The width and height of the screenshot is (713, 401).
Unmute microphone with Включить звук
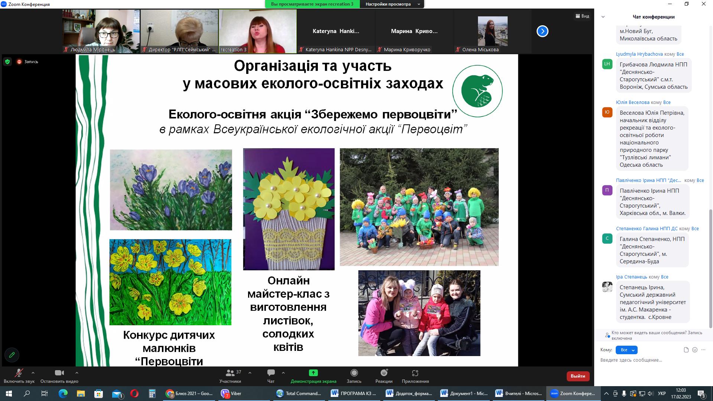19,373
